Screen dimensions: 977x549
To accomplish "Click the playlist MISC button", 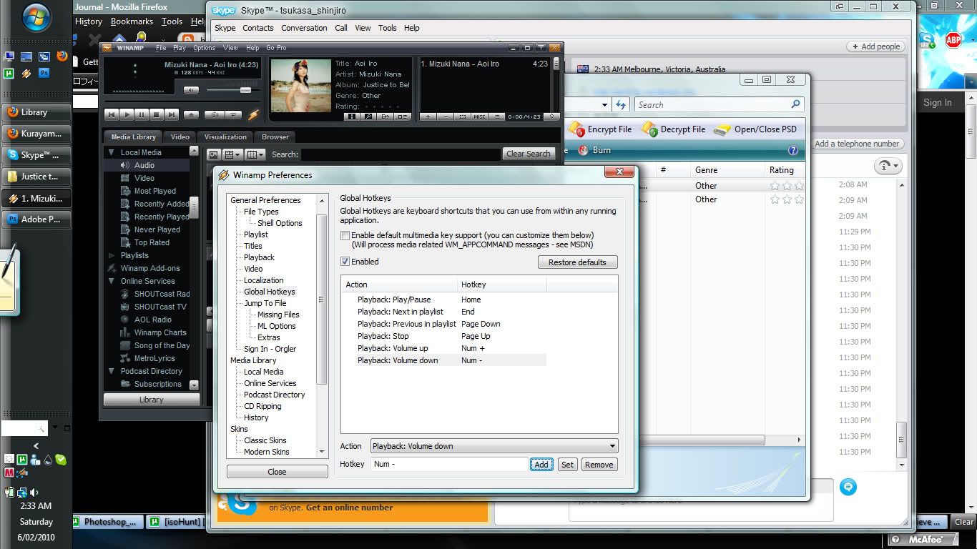I will (x=479, y=117).
